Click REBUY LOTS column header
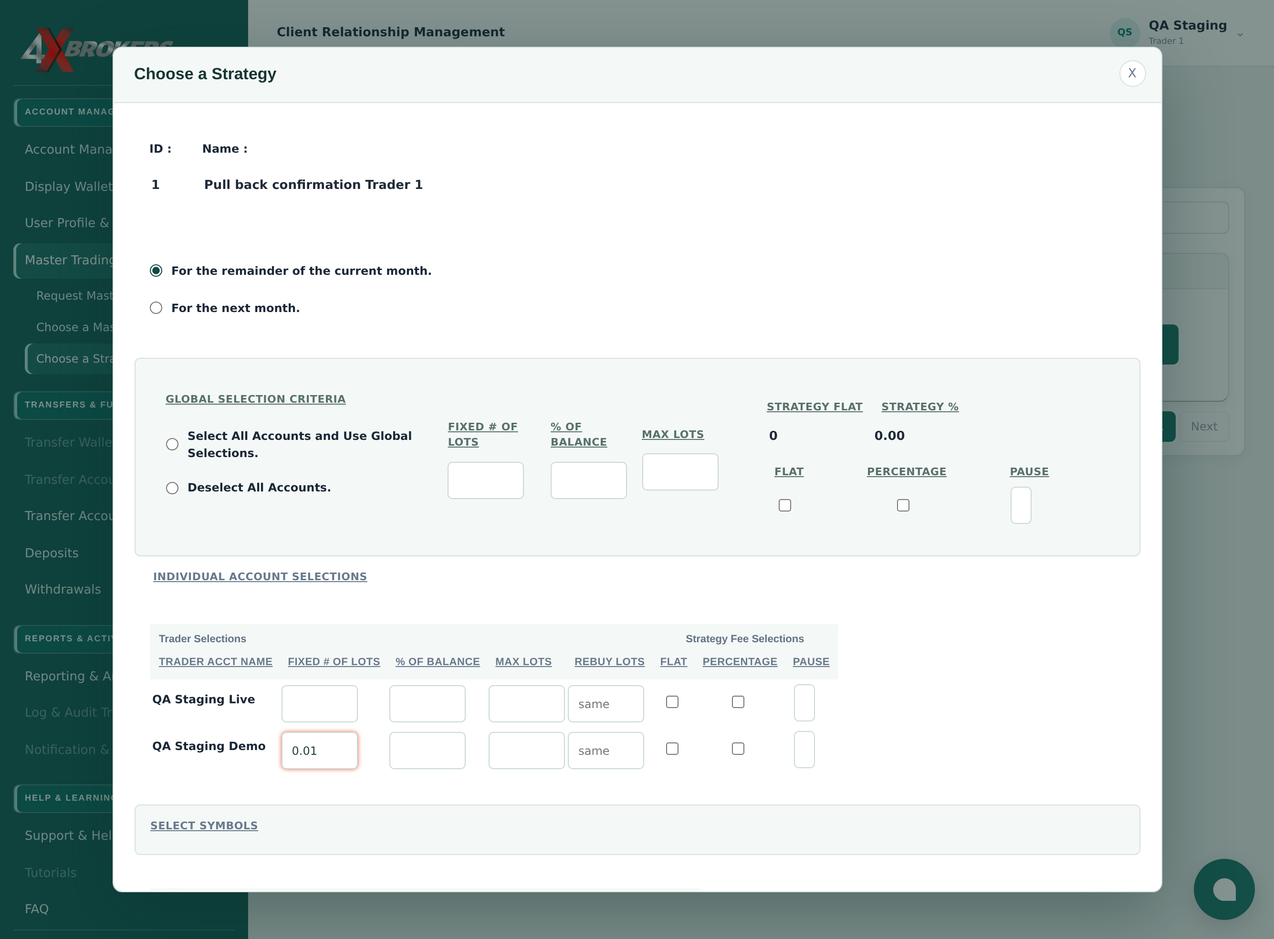This screenshot has width=1274, height=939. click(609, 662)
